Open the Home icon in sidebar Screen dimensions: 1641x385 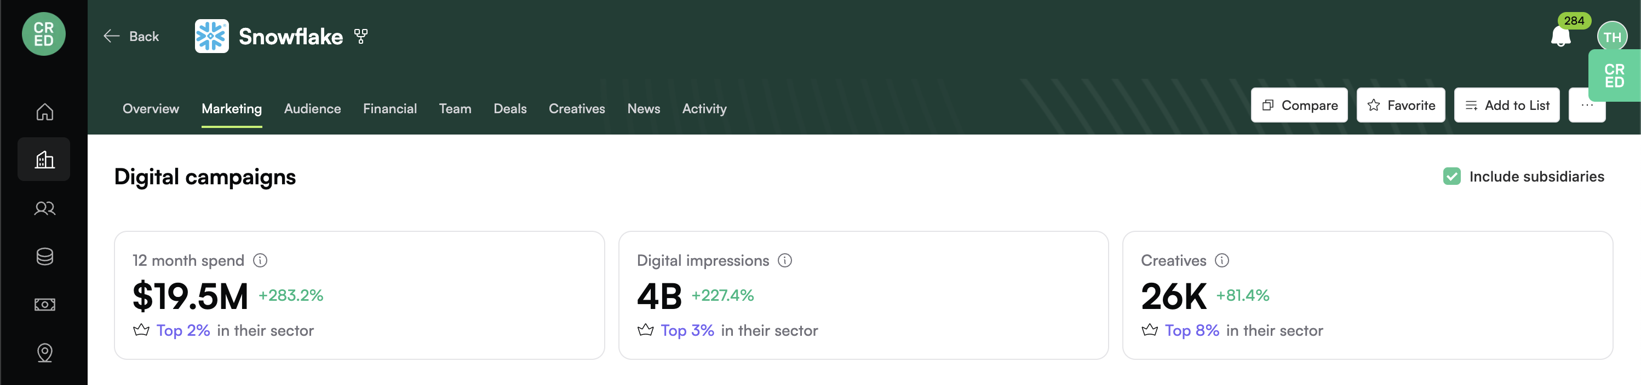point(44,112)
